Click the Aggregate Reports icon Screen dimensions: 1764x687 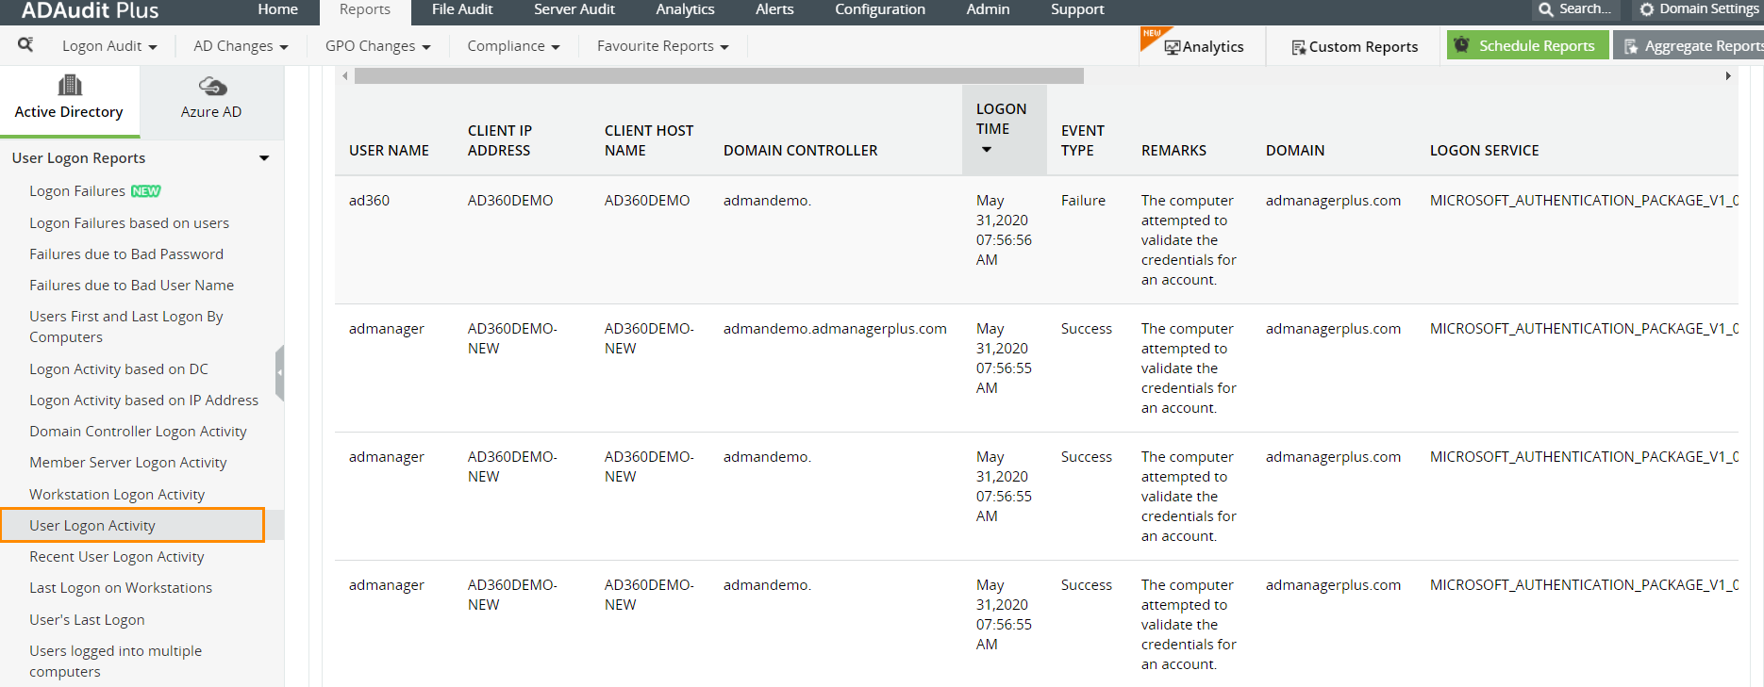click(1631, 46)
